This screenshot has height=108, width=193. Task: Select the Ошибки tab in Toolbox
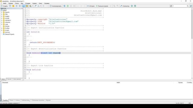5,100
